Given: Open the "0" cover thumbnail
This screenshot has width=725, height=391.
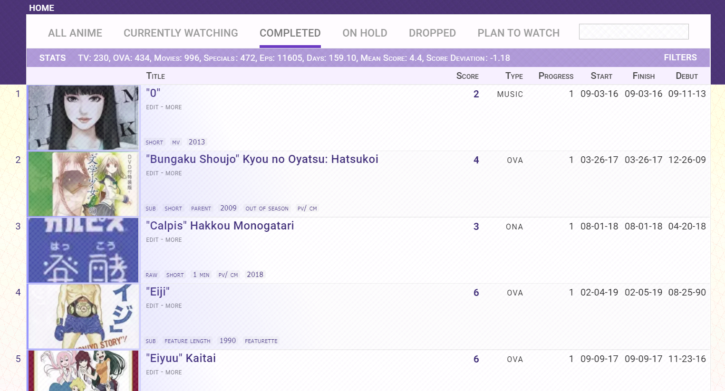Looking at the screenshot, I should point(84,118).
